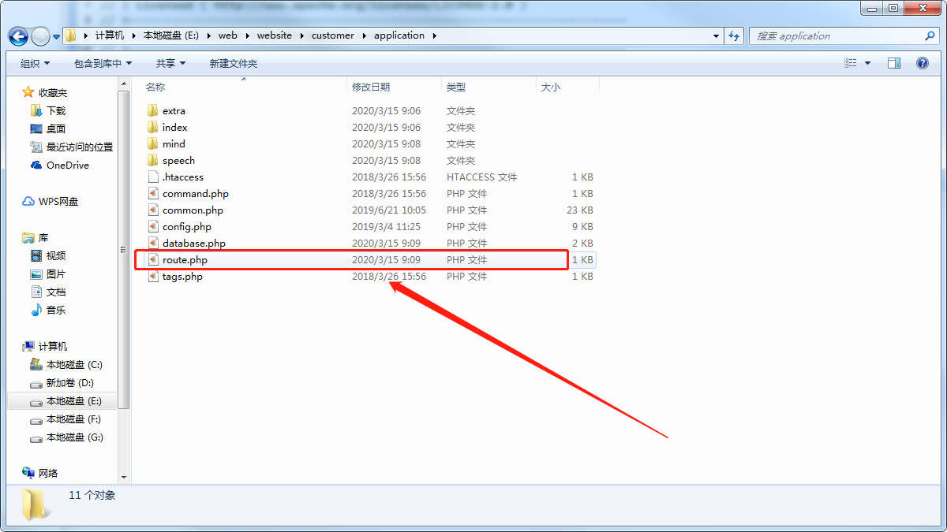
Task: Toggle the preview pane icon
Action: (894, 63)
